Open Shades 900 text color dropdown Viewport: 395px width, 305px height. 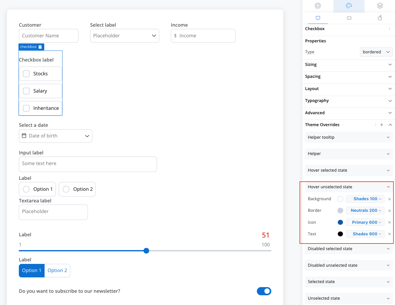[365, 234]
